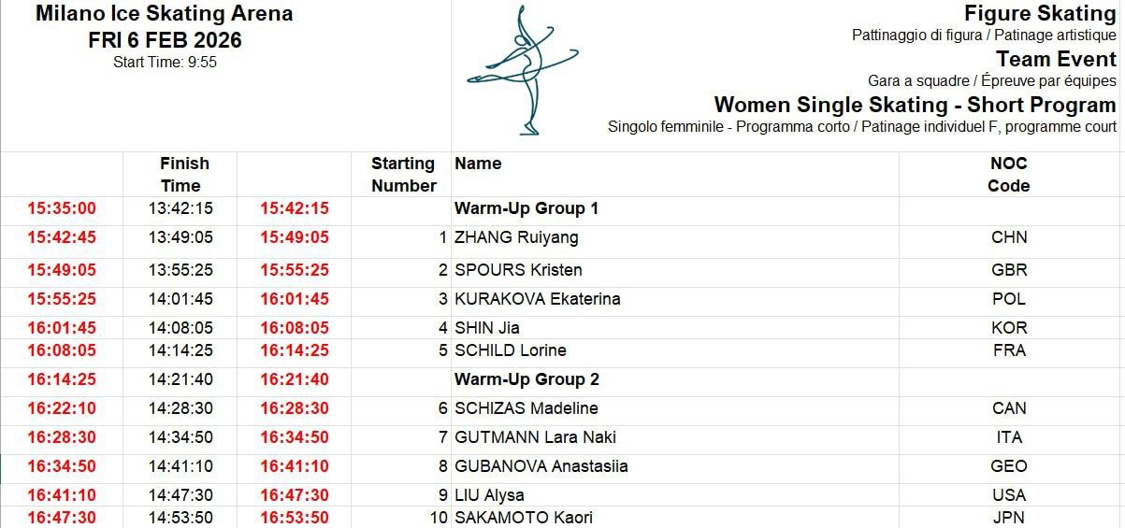
Task: Select the KOR country code cell
Action: 1009,328
